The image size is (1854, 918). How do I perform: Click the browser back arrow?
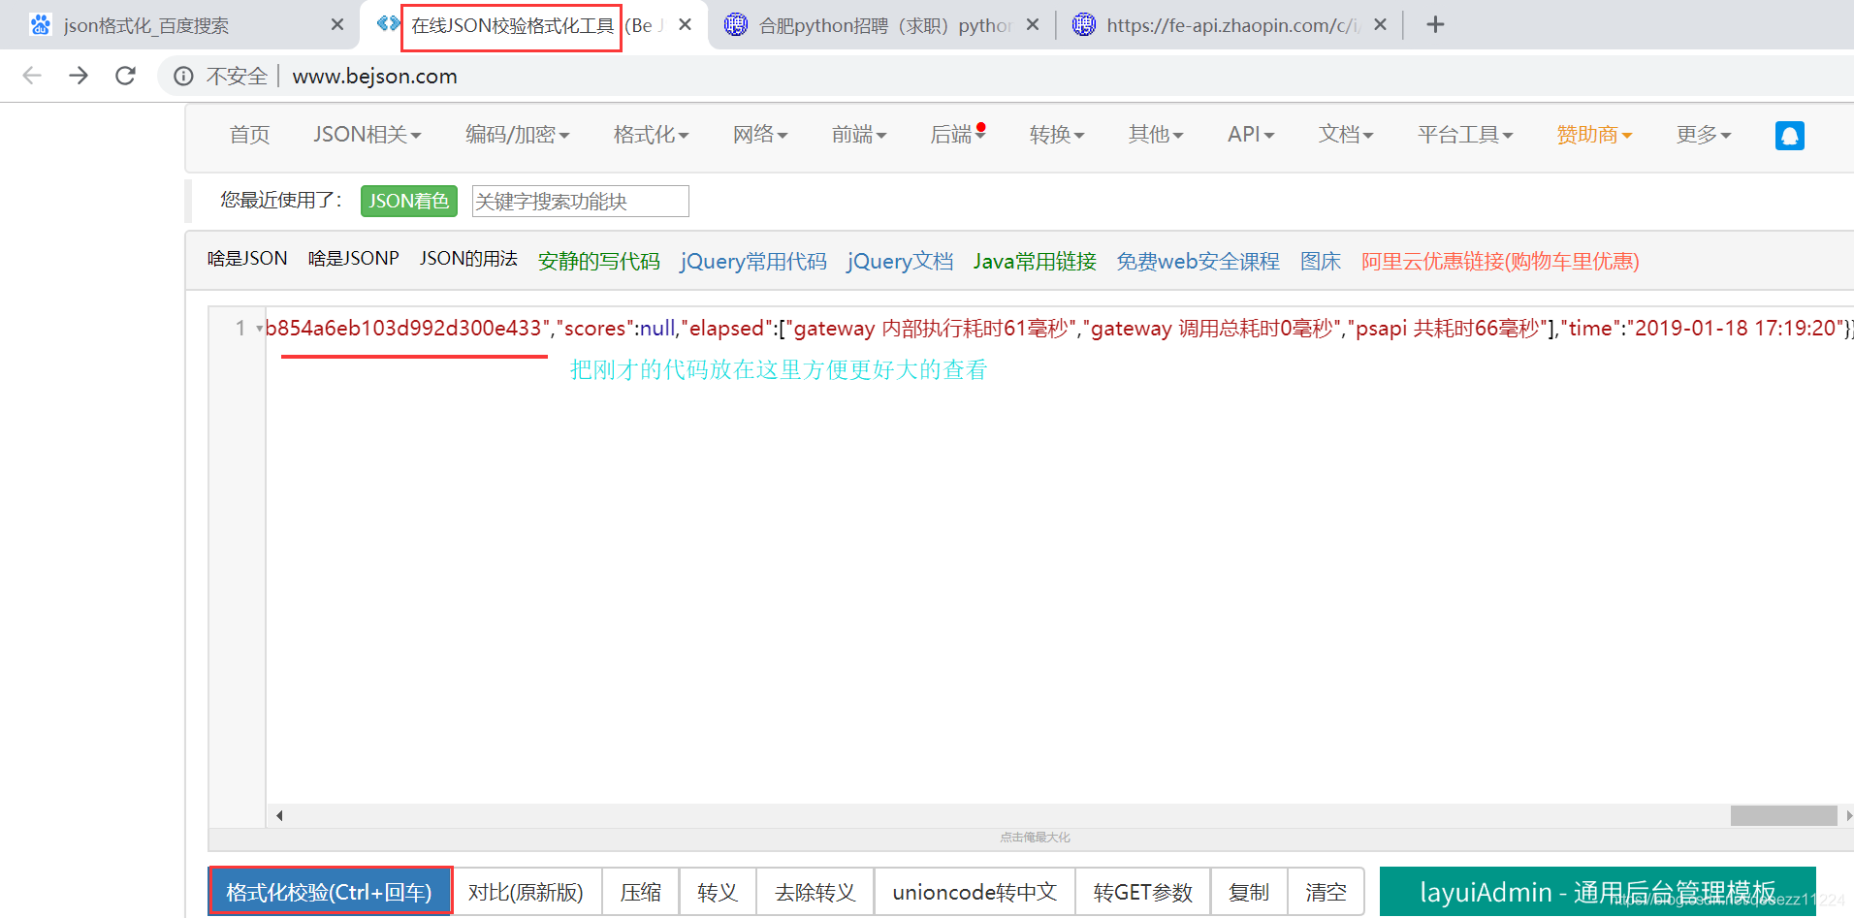click(32, 76)
